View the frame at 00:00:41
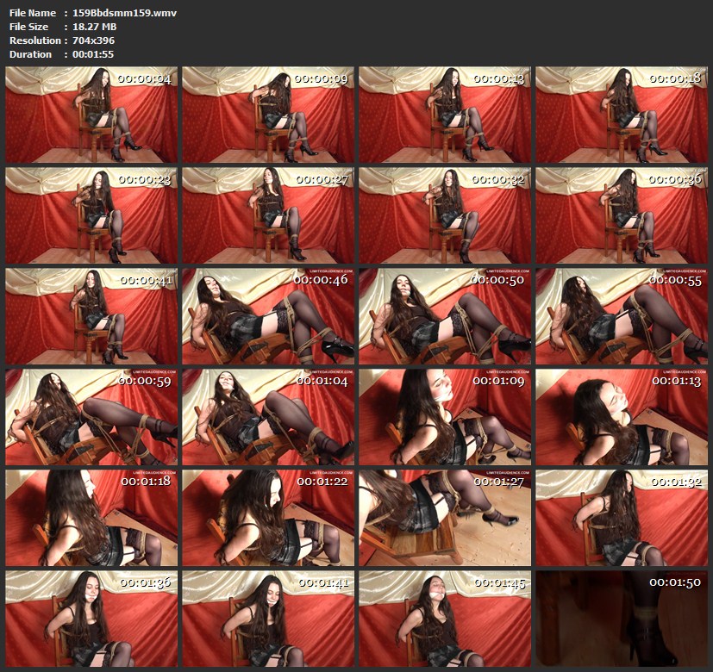Image resolution: width=713 pixels, height=672 pixels. pyautogui.click(x=91, y=316)
